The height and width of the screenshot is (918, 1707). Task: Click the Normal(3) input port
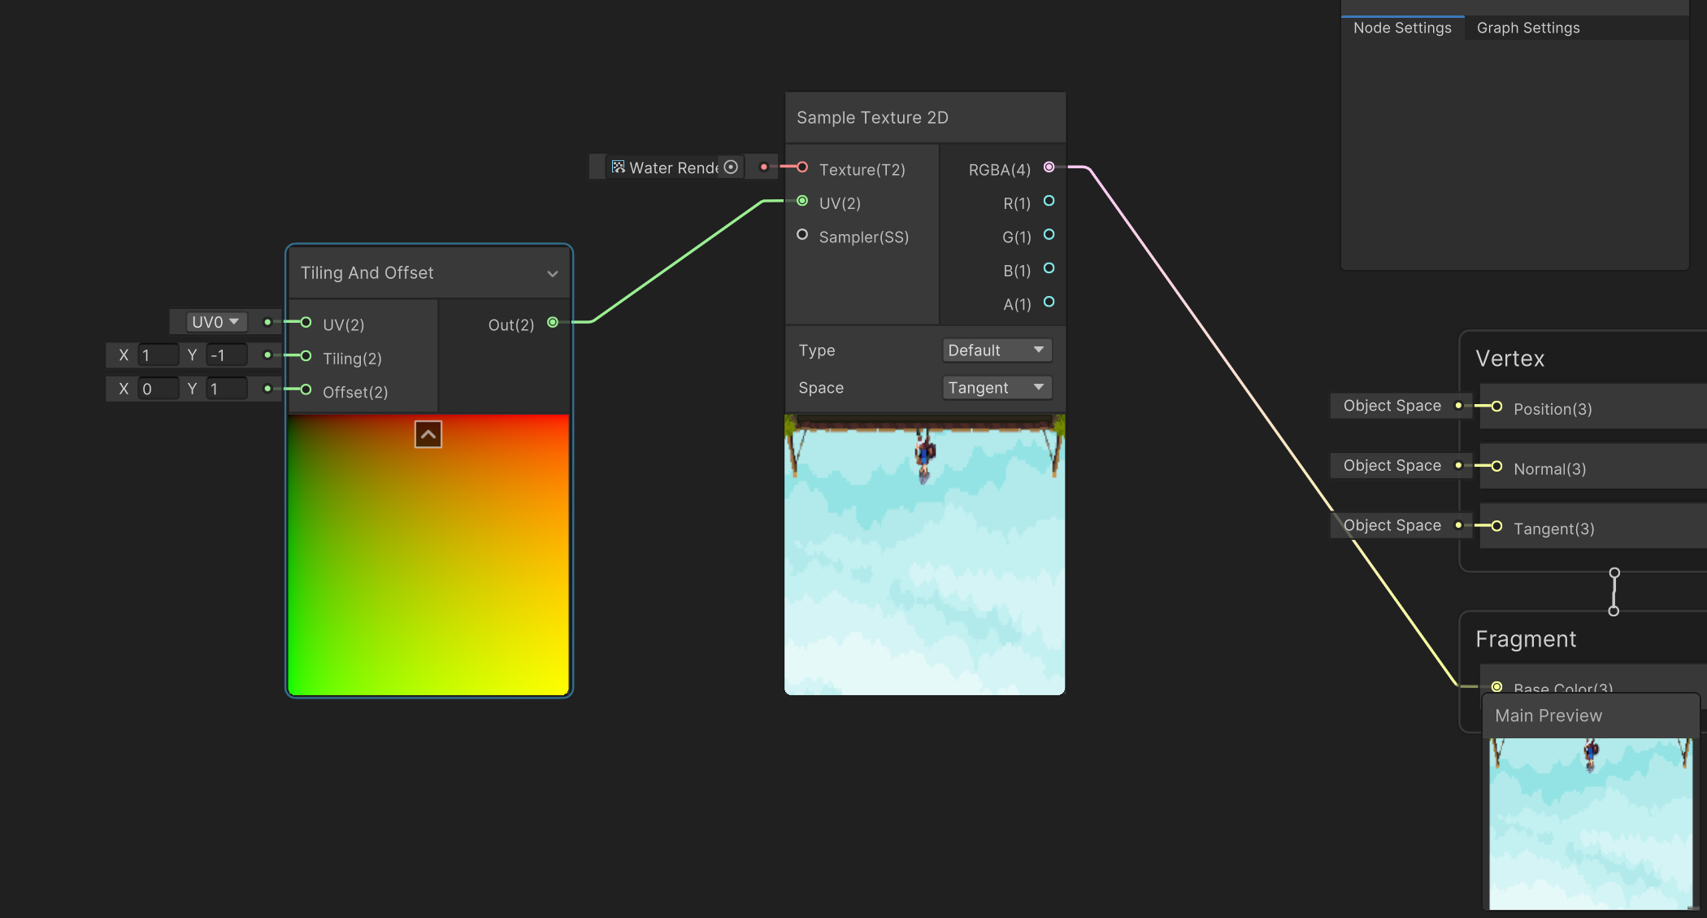click(x=1496, y=466)
